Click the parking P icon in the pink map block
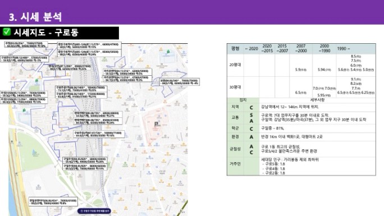Screen dimensions: 384x216 pyautogui.click(x=156, y=124)
